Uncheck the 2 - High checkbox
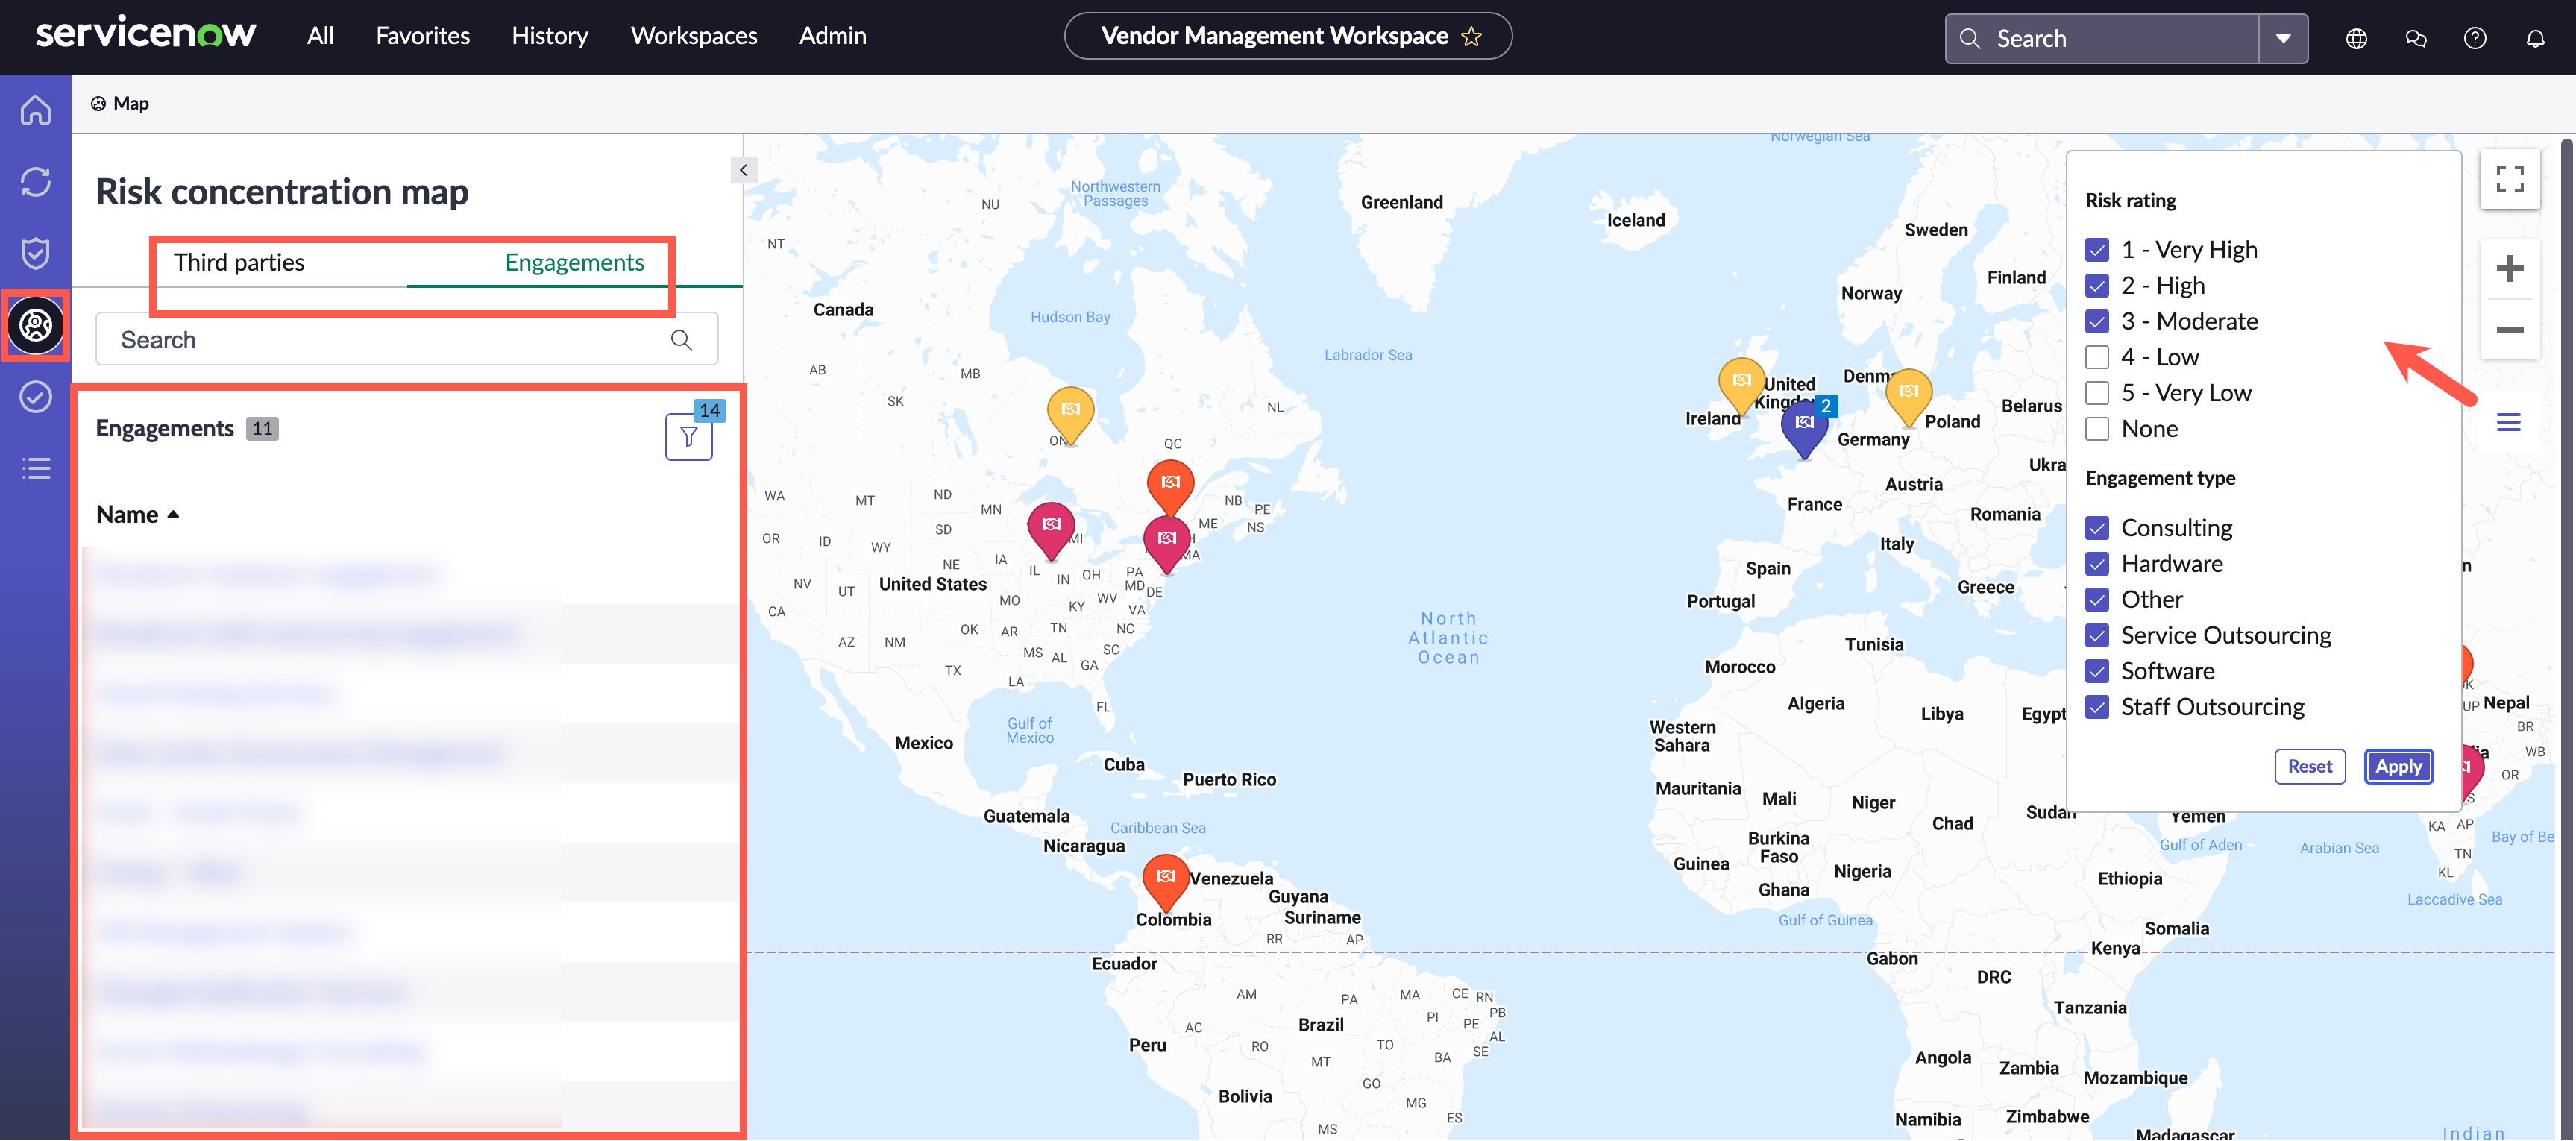Image resolution: width=2576 pixels, height=1141 pixels. point(2097,286)
